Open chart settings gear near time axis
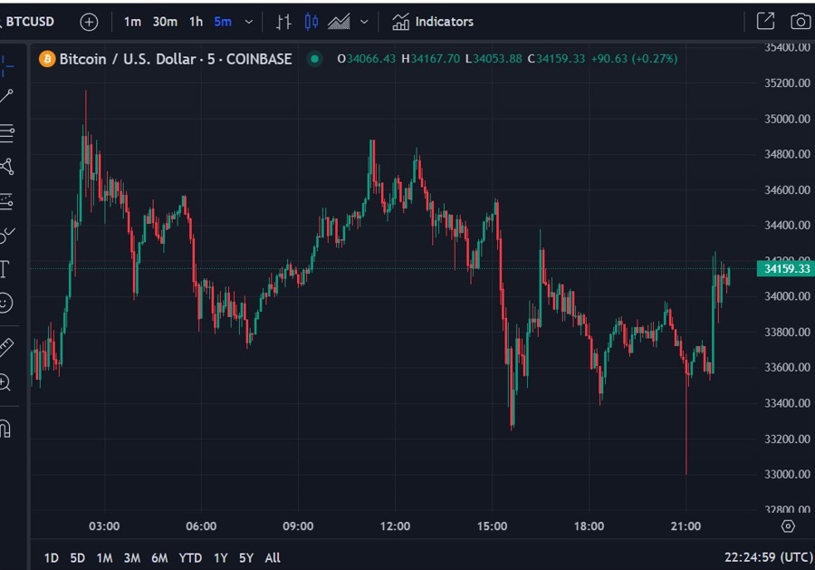 788,527
